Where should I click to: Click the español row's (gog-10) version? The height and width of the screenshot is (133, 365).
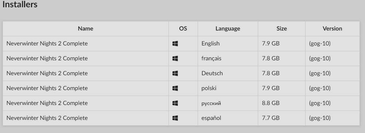click(320, 118)
